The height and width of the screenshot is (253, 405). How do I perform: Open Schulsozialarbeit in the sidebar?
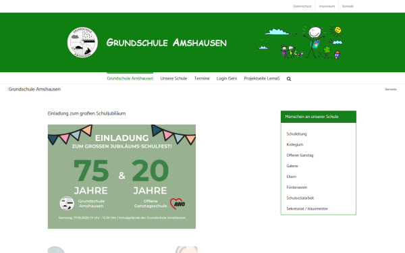(x=300, y=198)
